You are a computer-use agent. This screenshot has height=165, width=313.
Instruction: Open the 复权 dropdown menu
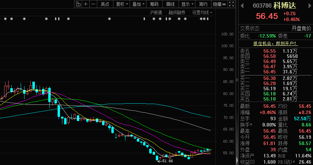(x=122, y=4)
